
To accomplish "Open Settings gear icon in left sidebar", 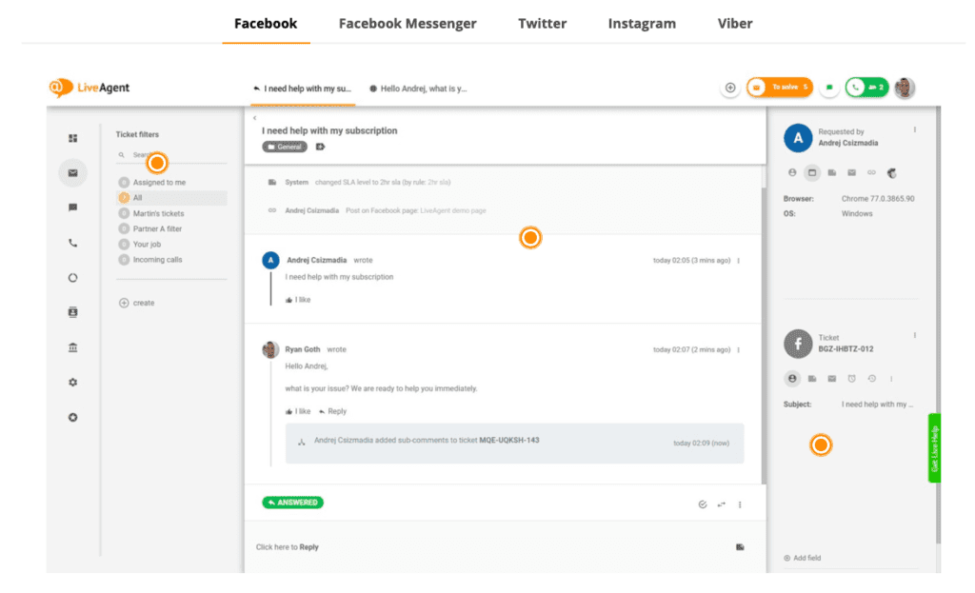I will [75, 383].
